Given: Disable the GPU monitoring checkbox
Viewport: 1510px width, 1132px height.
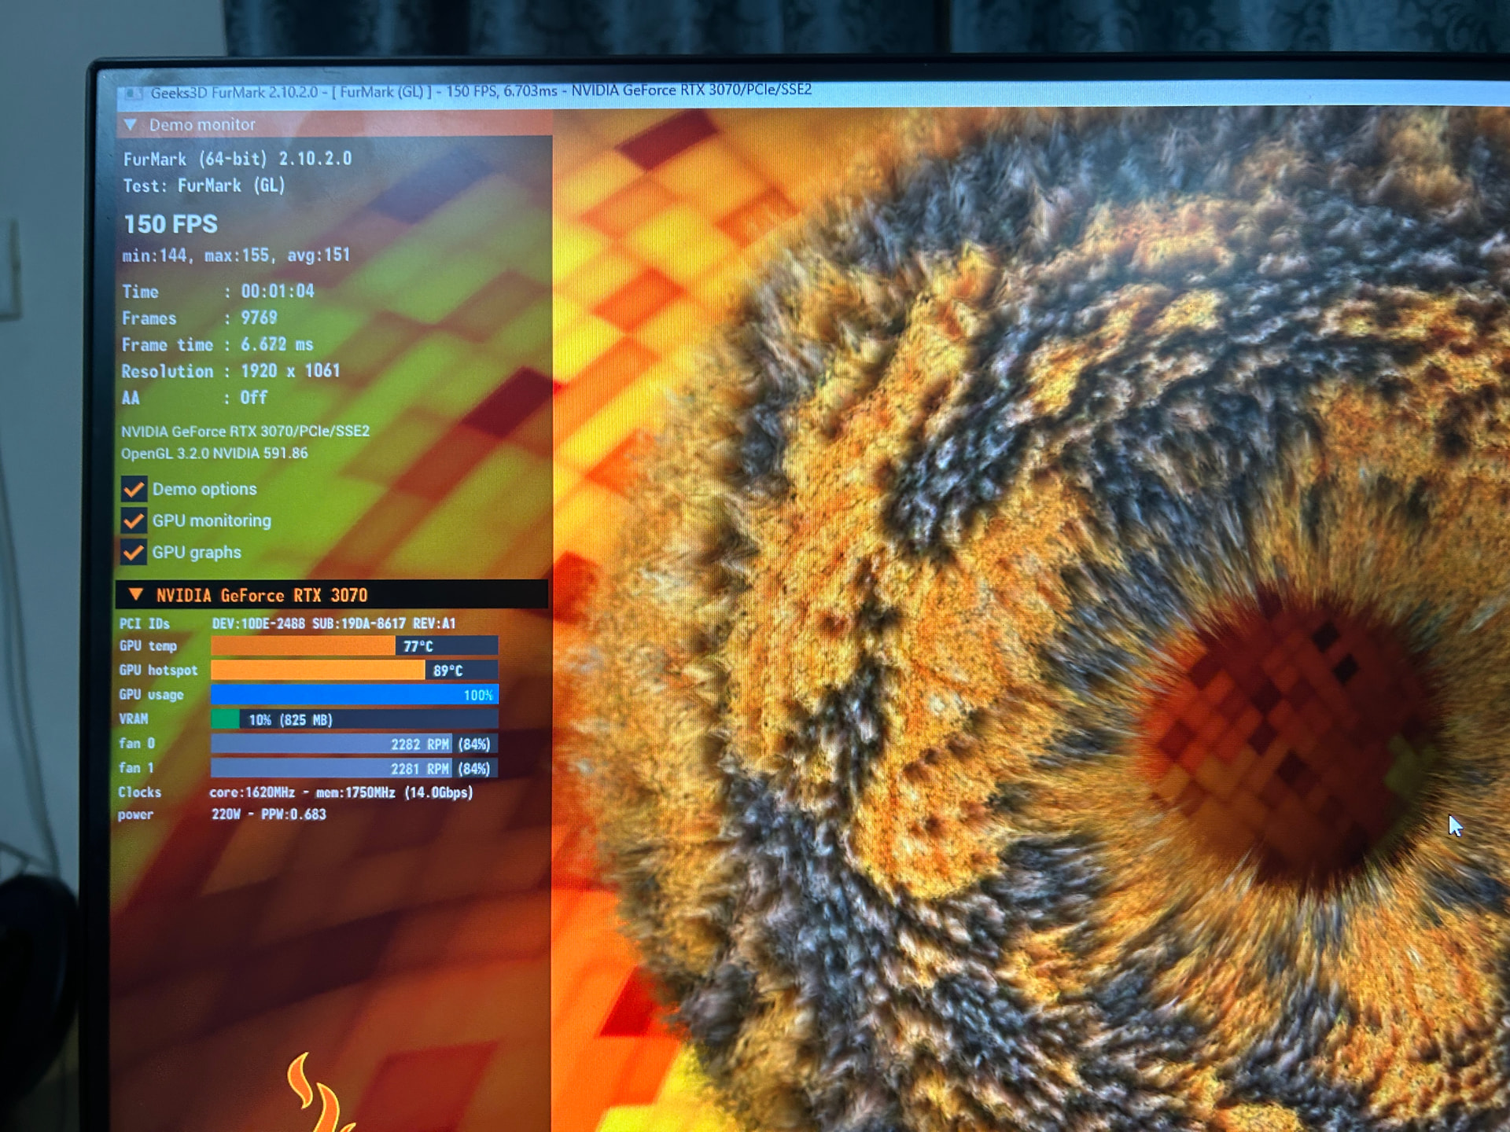Looking at the screenshot, I should tap(134, 520).
